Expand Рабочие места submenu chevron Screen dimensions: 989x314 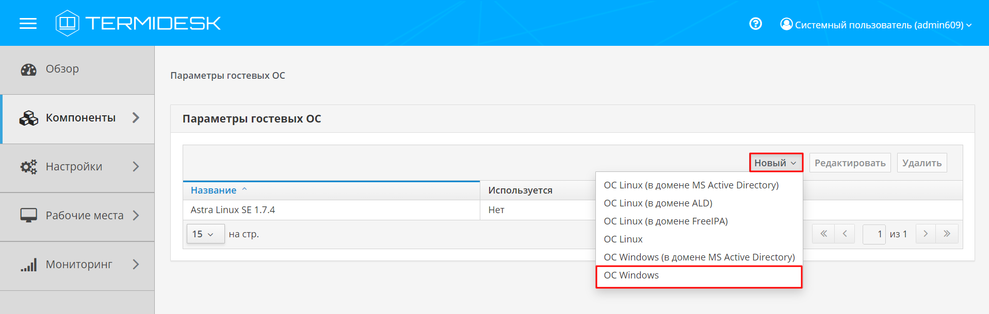pos(136,216)
